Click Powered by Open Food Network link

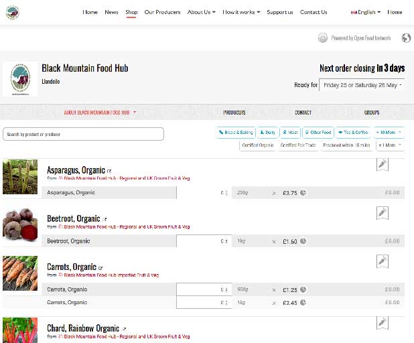[x=361, y=38]
